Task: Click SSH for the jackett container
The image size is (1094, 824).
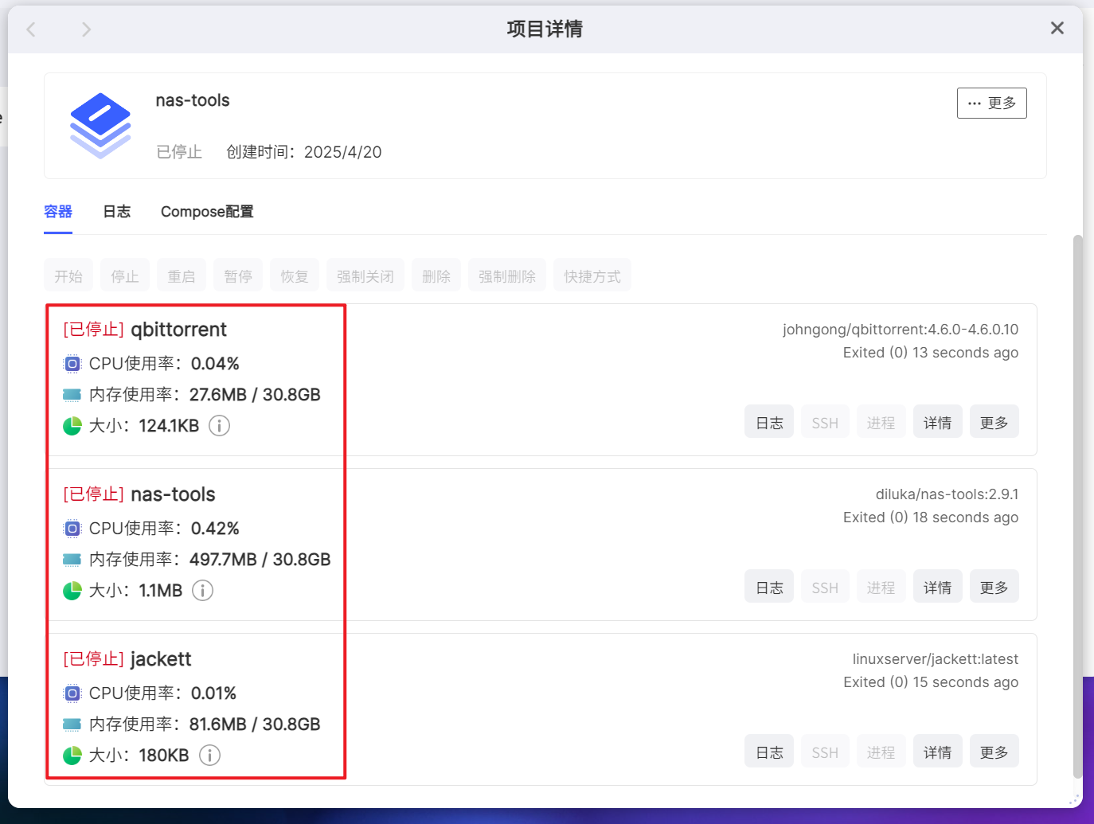Action: click(825, 752)
